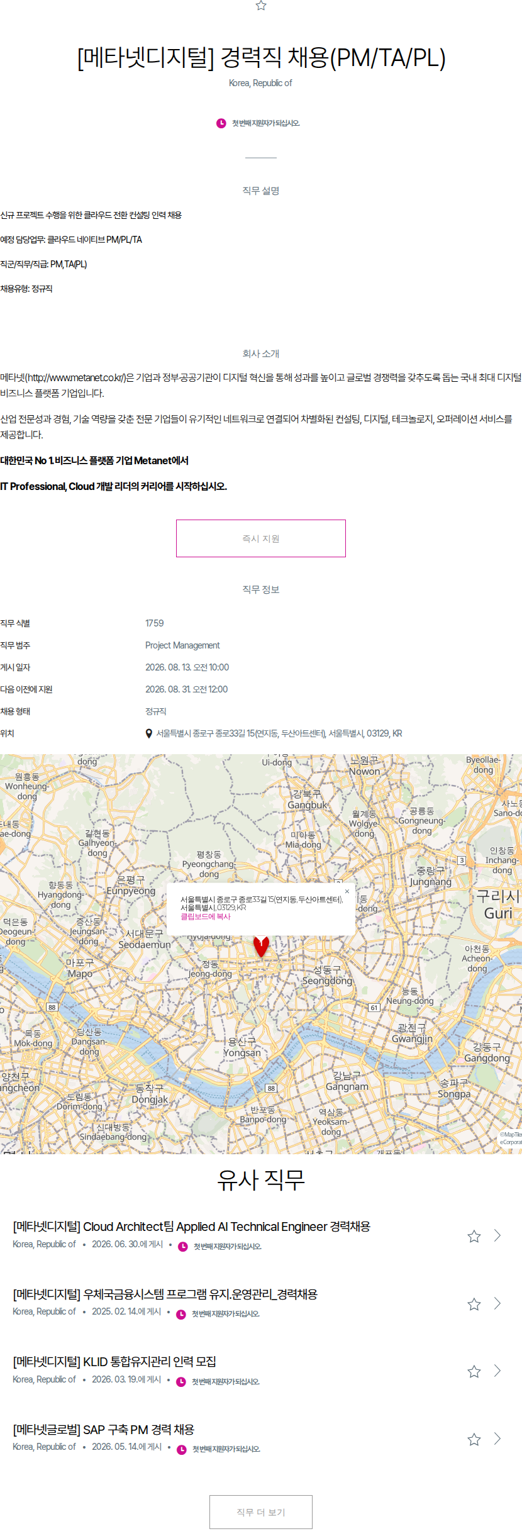Click 클립보드에 복사 in the map popup
Screen dimensions: 522x1536
206,916
